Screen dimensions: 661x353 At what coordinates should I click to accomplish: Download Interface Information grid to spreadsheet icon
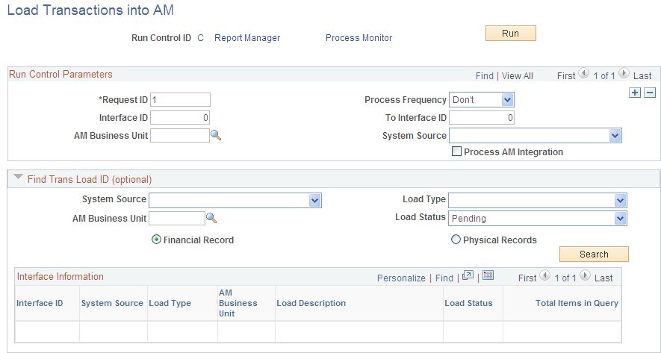pos(488,275)
